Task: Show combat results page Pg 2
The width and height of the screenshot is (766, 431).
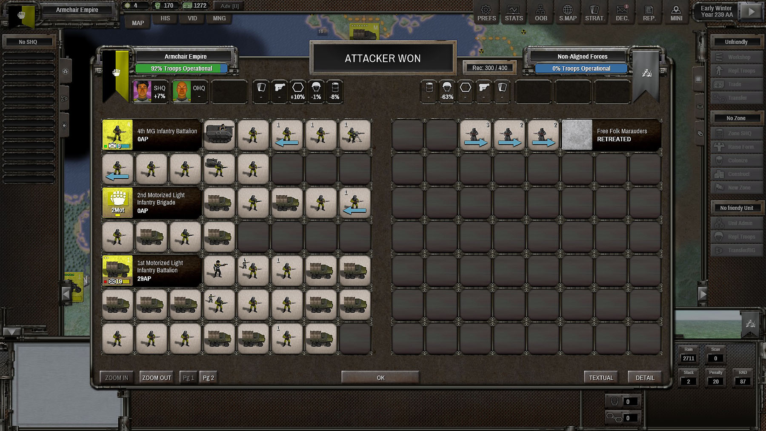Action: tap(209, 377)
